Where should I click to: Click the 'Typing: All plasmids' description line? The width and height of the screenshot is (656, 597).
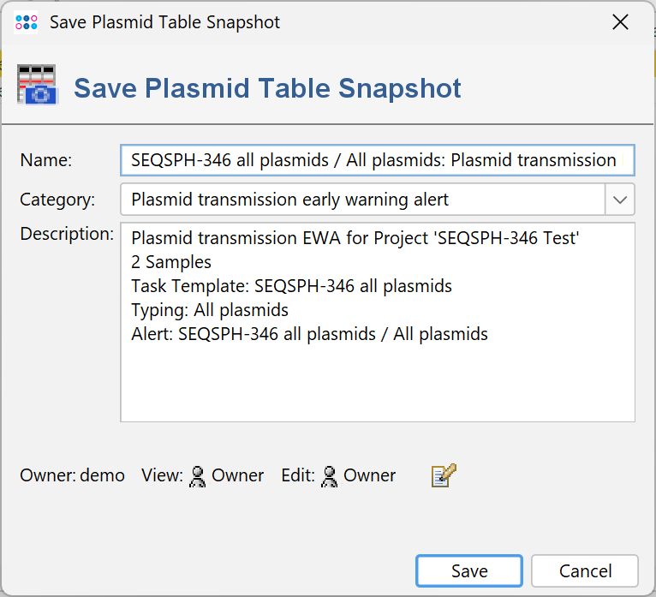point(210,310)
